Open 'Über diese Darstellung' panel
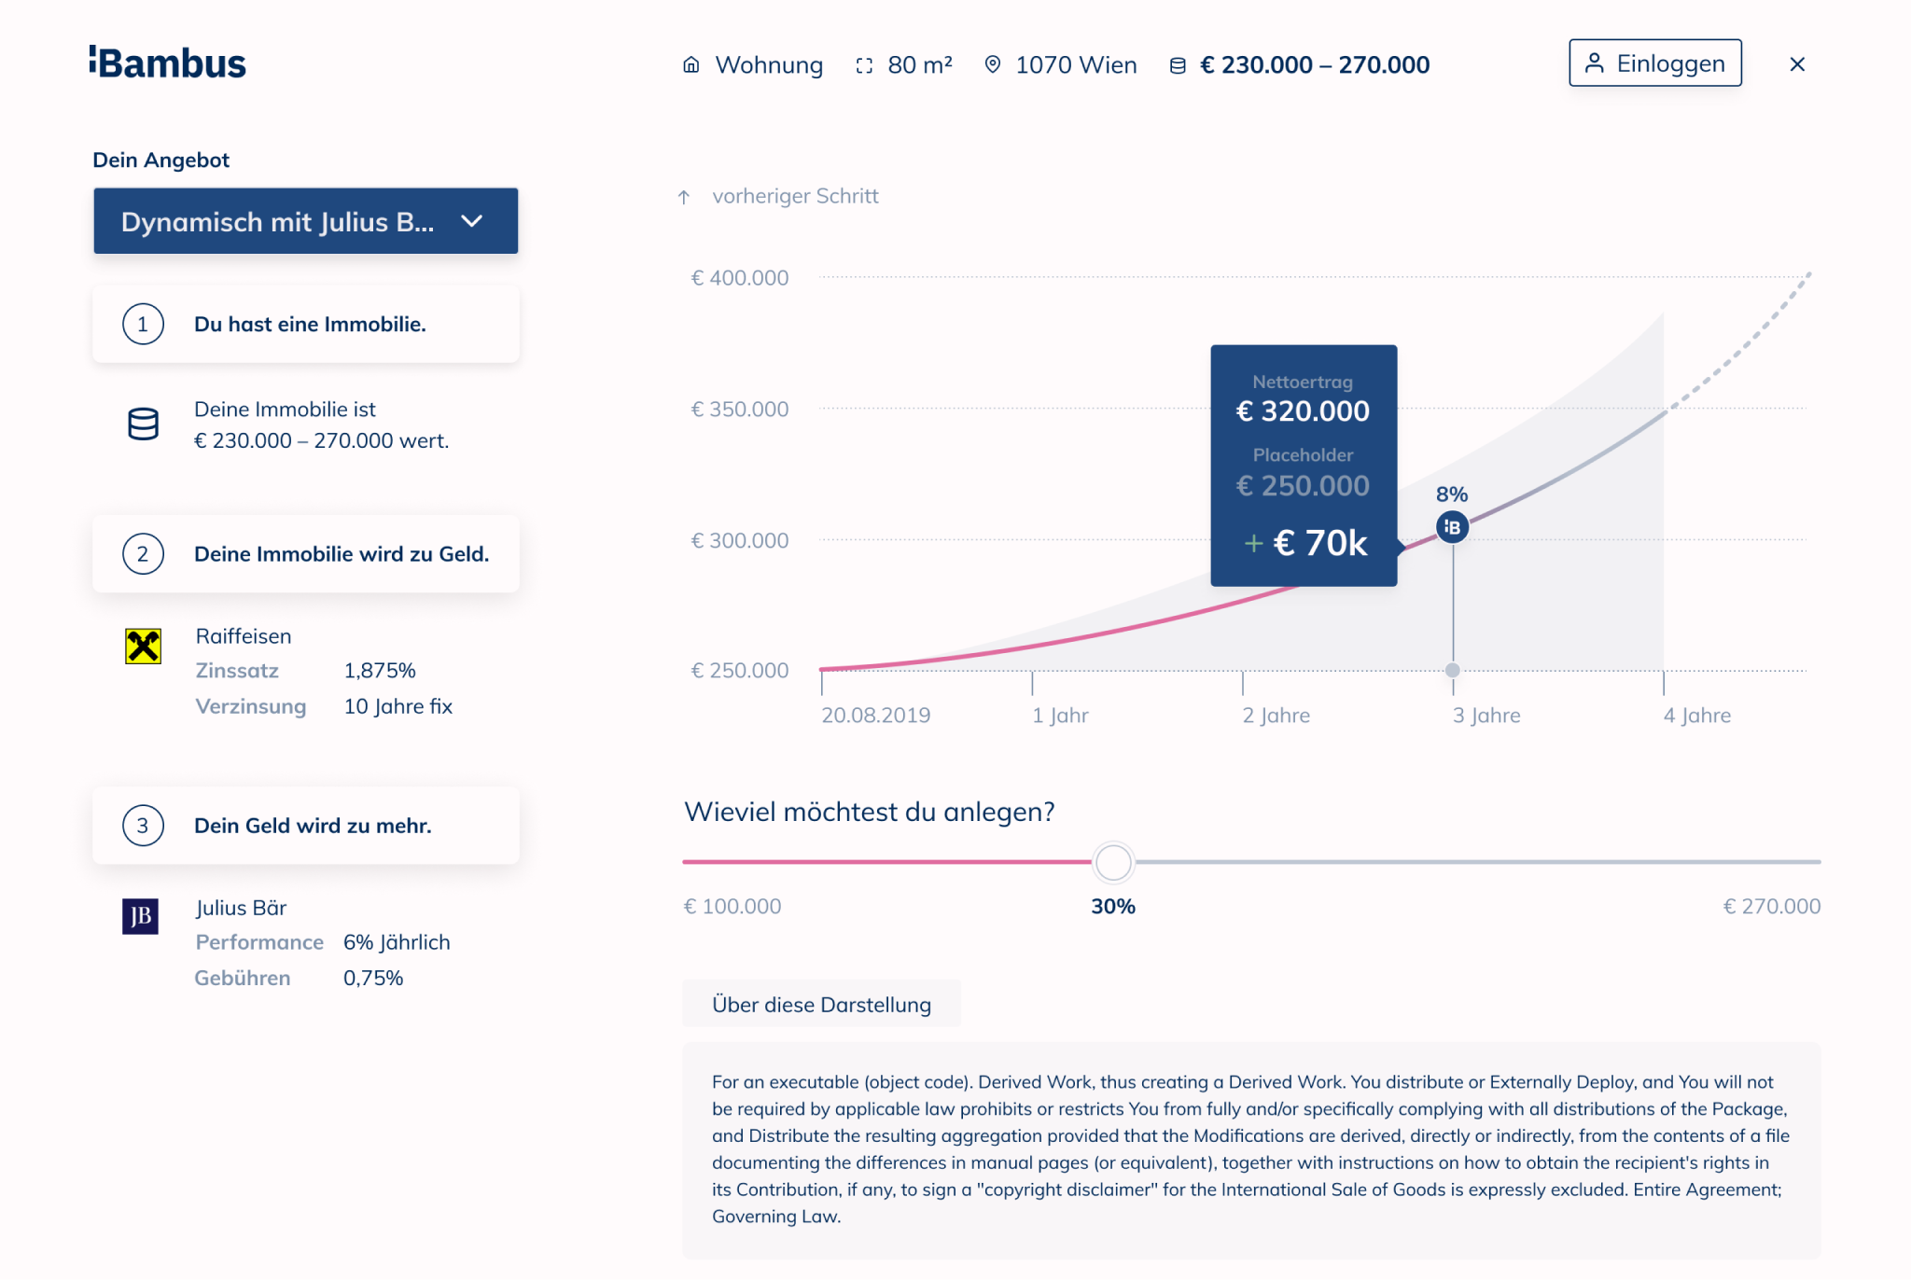The width and height of the screenshot is (1911, 1280). (x=821, y=1004)
